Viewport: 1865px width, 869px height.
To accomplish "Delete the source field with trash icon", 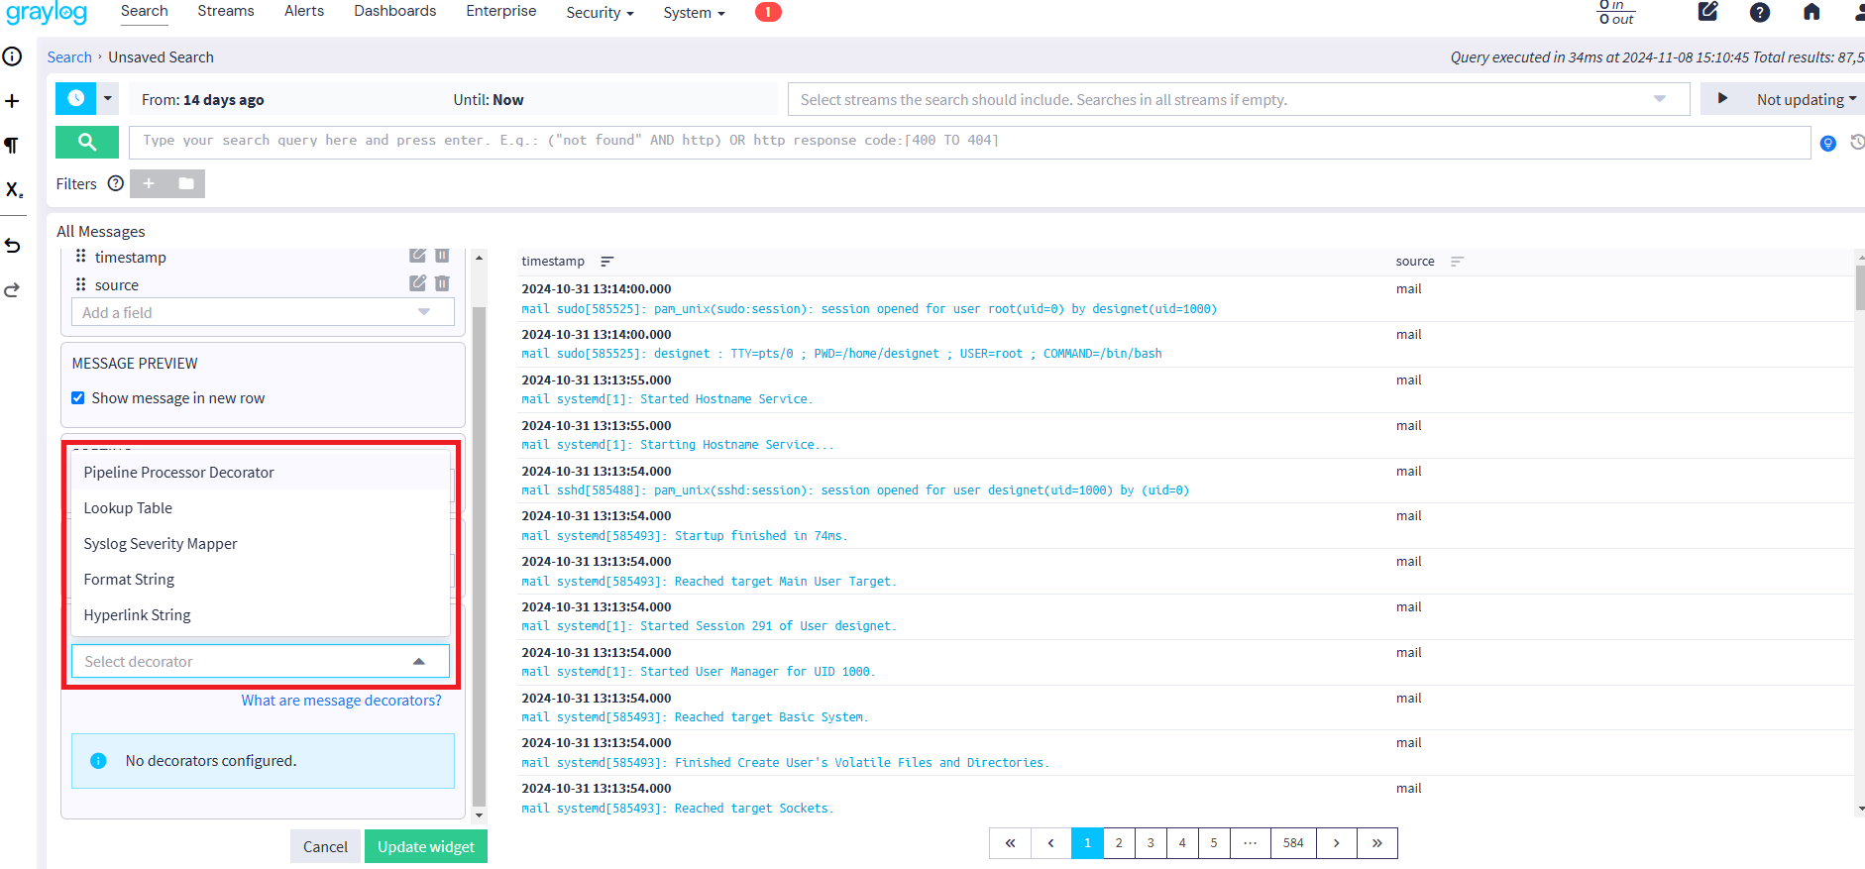I will [442, 283].
